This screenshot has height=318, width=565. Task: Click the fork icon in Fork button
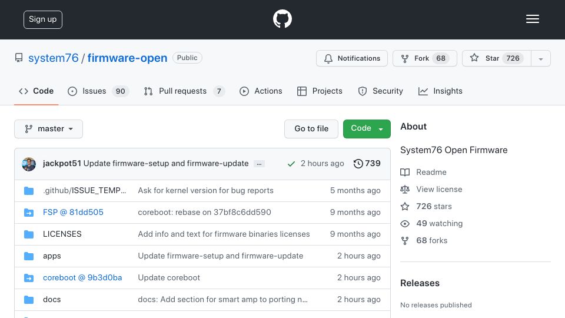pos(405,58)
